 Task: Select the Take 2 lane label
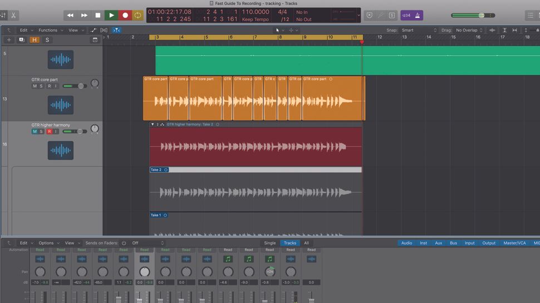[x=156, y=170]
